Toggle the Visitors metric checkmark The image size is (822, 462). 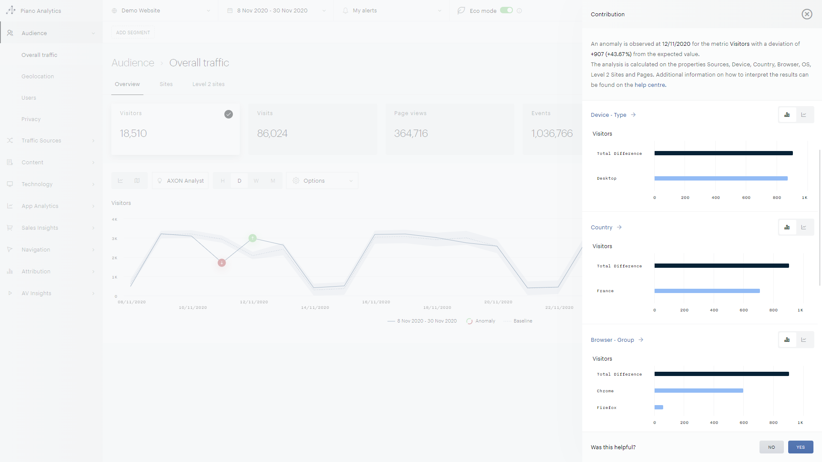coord(229,114)
